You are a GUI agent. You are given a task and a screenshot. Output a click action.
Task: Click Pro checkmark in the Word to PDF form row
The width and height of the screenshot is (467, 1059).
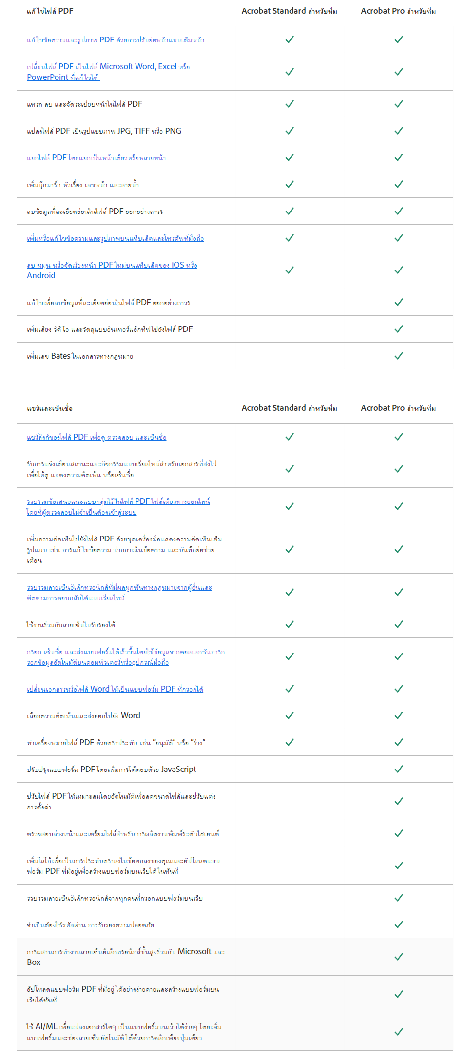pos(399,689)
